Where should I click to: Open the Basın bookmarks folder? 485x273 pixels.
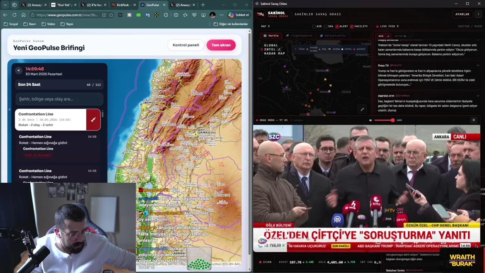[x=30, y=24]
